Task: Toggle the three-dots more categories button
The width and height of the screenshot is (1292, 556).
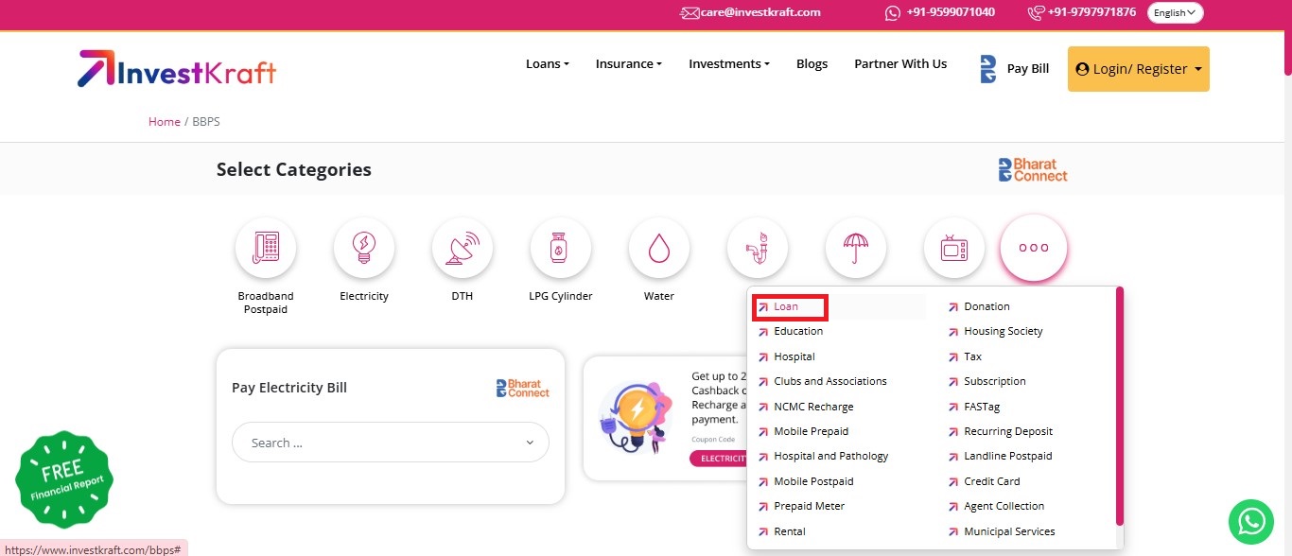Action: [x=1034, y=248]
